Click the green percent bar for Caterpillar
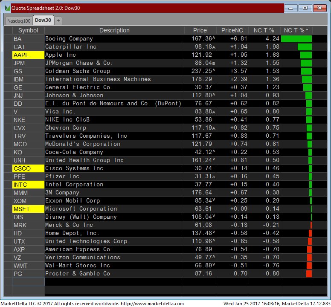 (305, 47)
